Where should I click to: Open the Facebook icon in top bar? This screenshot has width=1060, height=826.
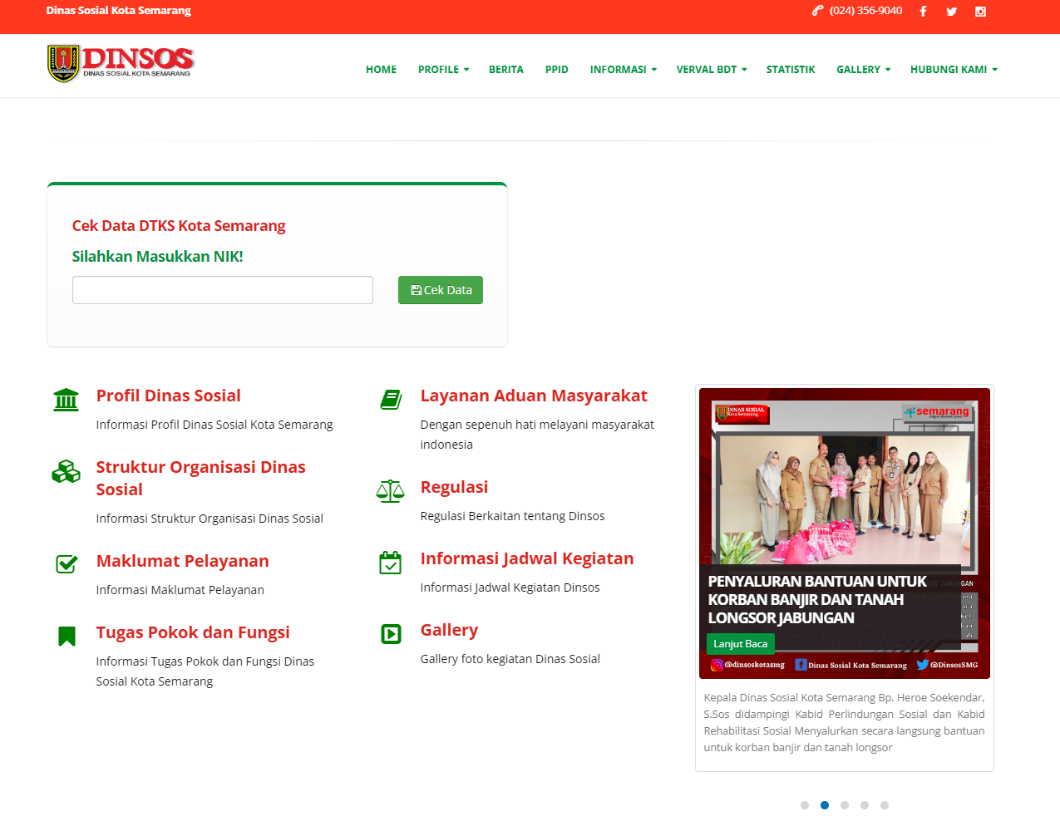[x=923, y=12]
